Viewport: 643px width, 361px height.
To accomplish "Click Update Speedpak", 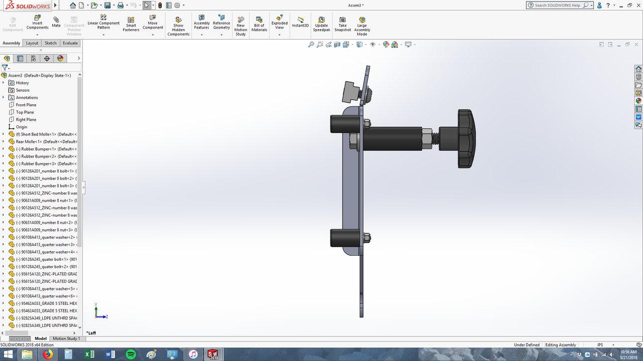I will (x=321, y=24).
